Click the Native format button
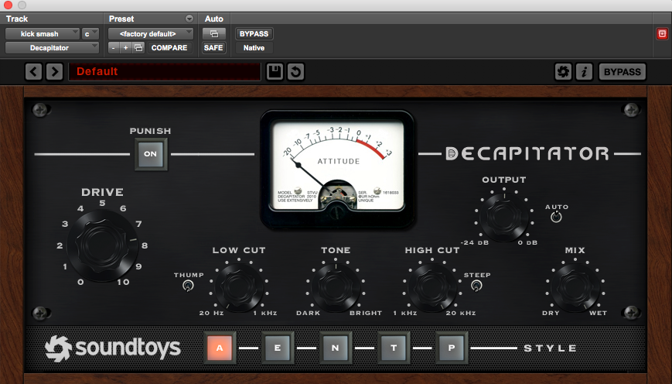The width and height of the screenshot is (672, 384). (254, 48)
